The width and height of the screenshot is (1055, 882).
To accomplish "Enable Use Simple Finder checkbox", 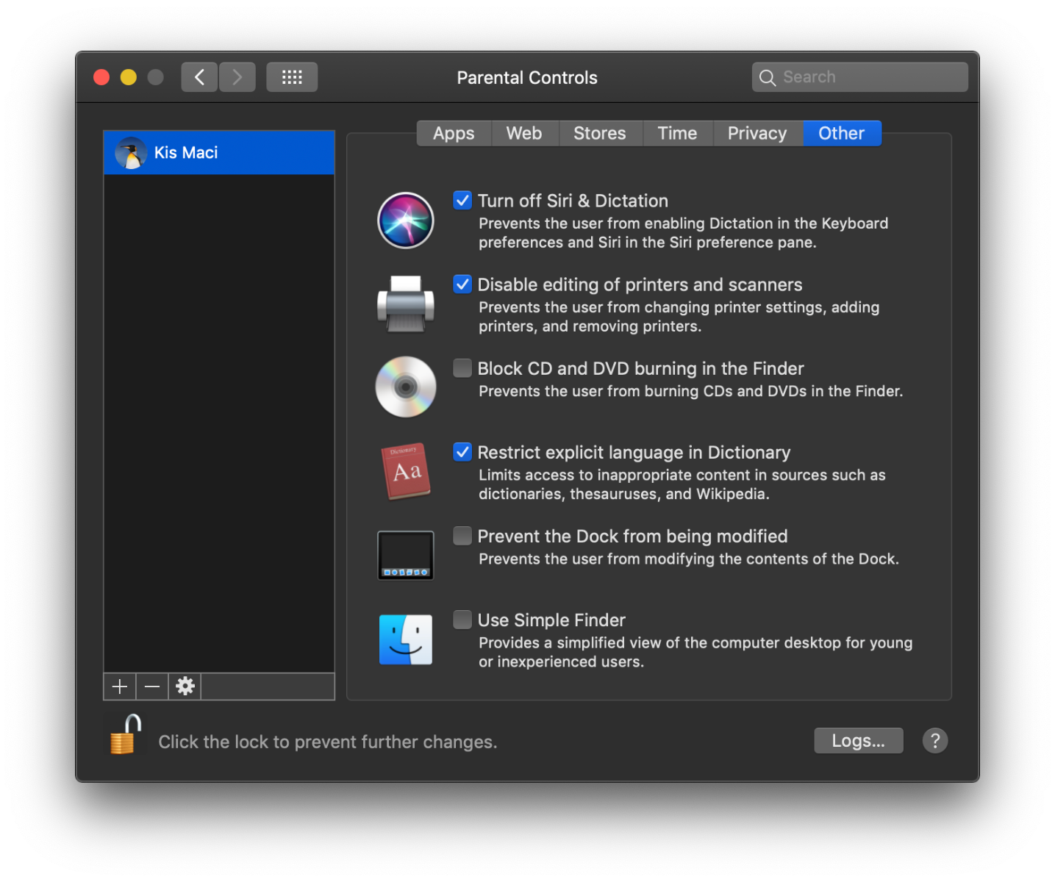I will pyautogui.click(x=462, y=619).
